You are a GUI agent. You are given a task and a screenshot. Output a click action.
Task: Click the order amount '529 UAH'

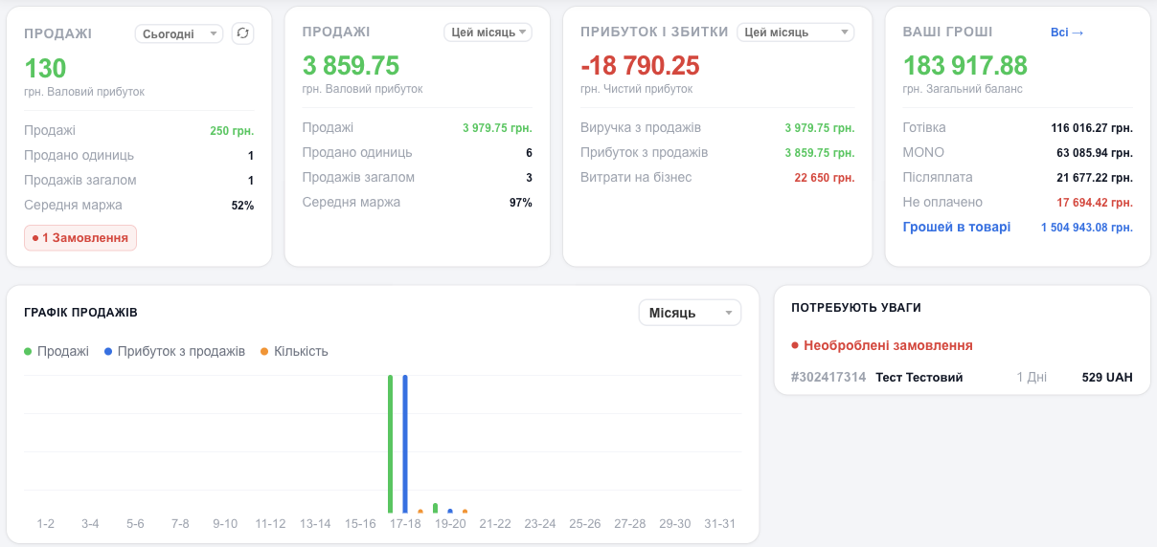point(1107,378)
